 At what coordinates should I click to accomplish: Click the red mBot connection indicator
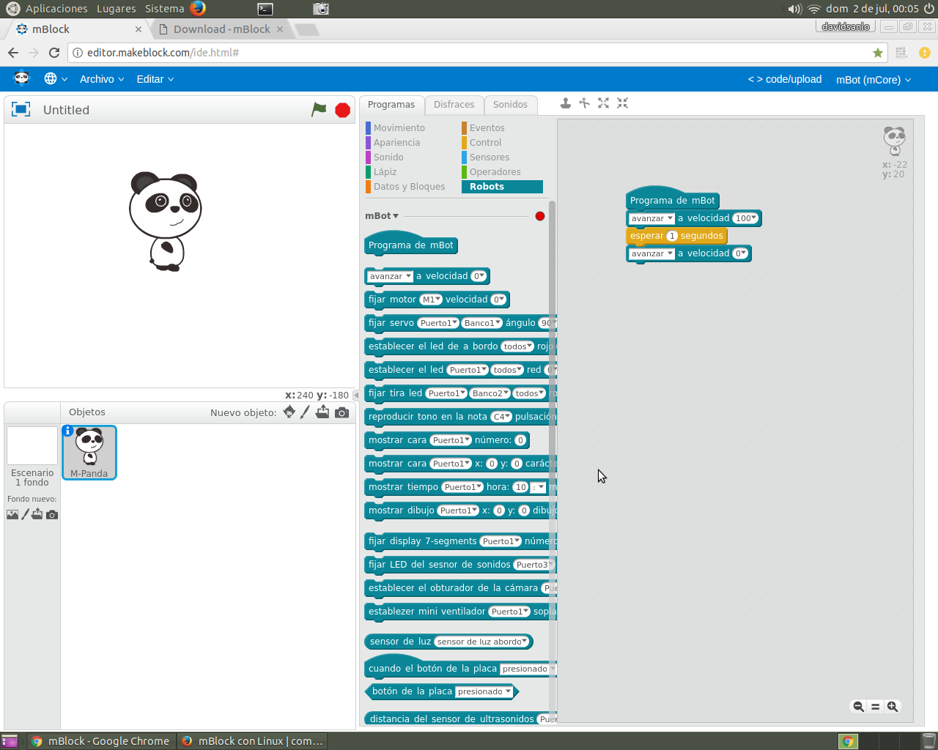click(540, 216)
